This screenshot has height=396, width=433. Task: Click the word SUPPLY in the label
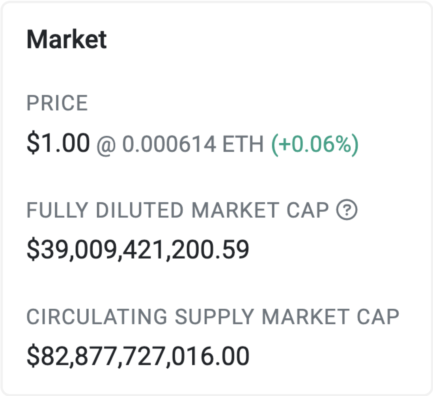tap(215, 317)
